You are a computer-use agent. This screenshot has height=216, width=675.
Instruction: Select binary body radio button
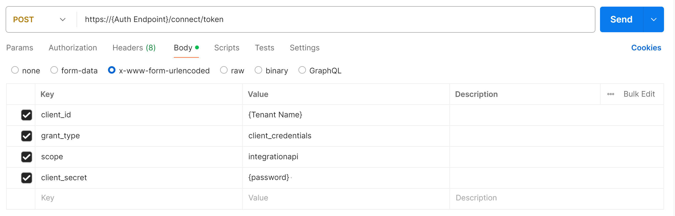258,70
